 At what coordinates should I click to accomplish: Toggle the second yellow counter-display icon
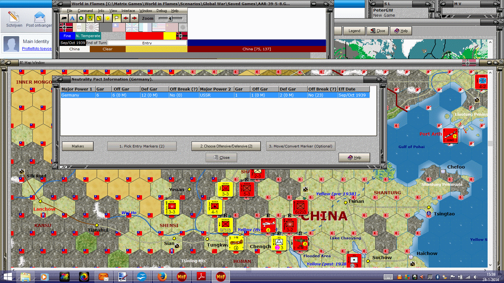99,18
